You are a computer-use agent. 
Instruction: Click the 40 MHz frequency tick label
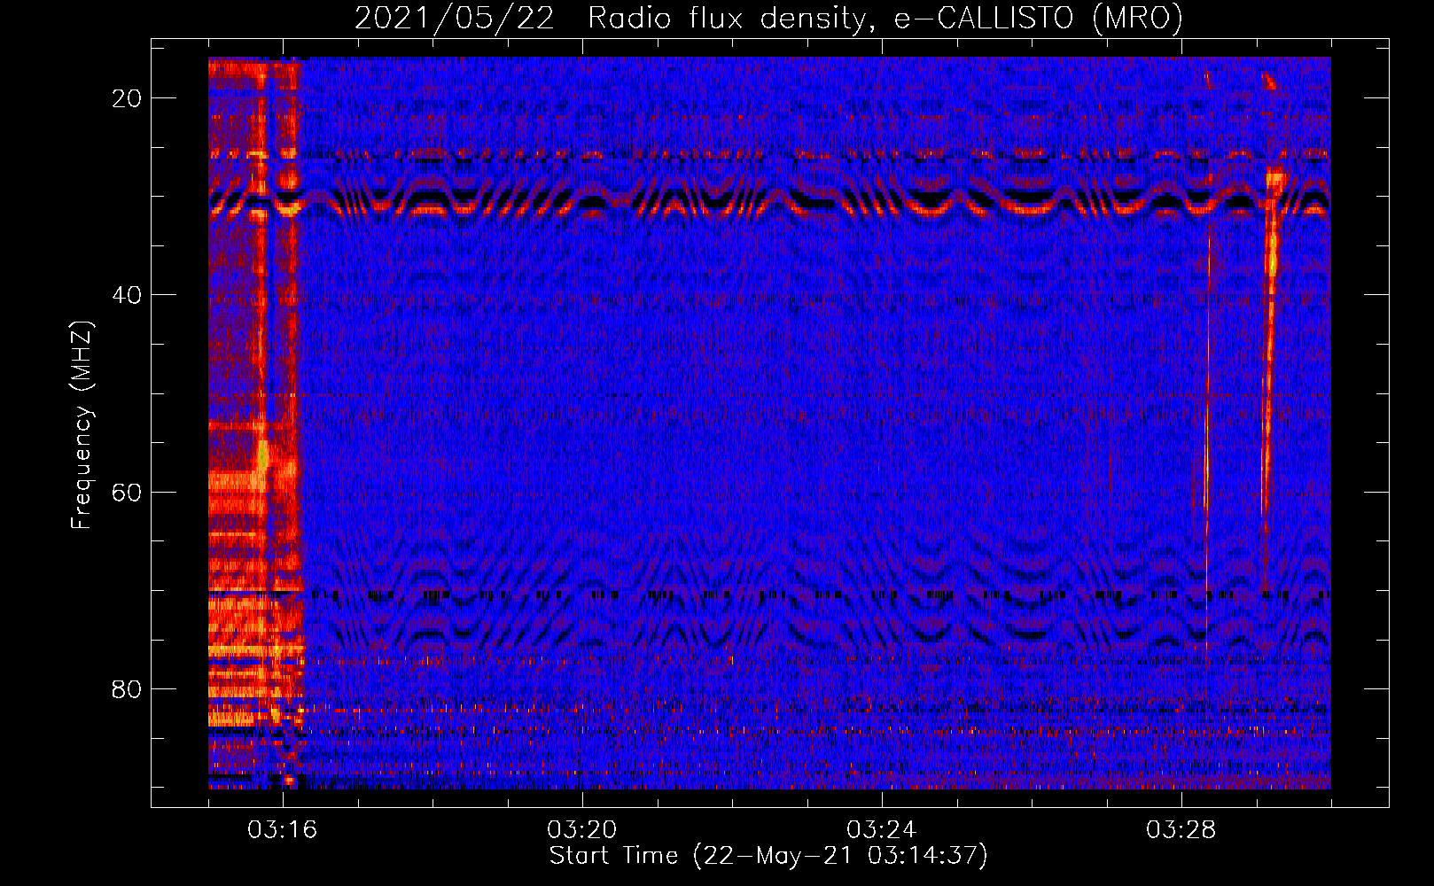[128, 295]
